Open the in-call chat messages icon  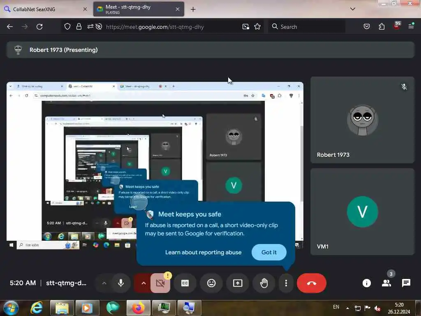tap(406, 283)
